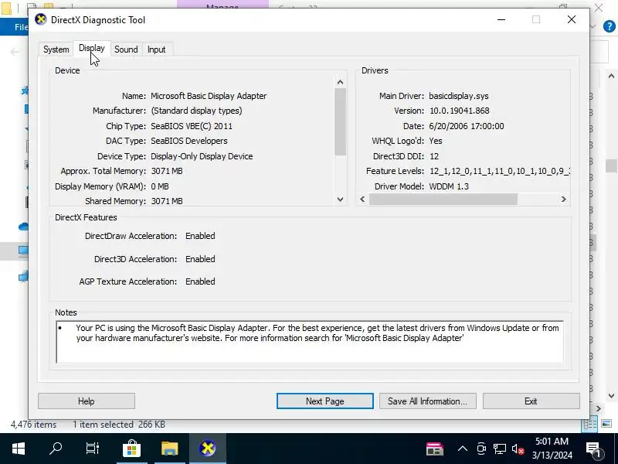Click the Drivers horizontal scrollbar thumb
The image size is (618, 464).
pyautogui.click(x=443, y=200)
